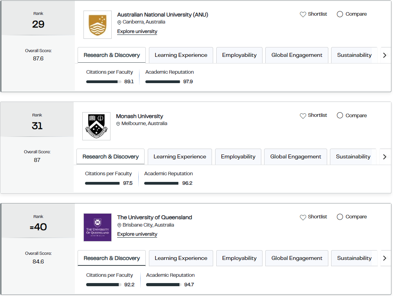Open Monash's Learning Experience tab
The width and height of the screenshot is (393, 296).
tap(180, 157)
